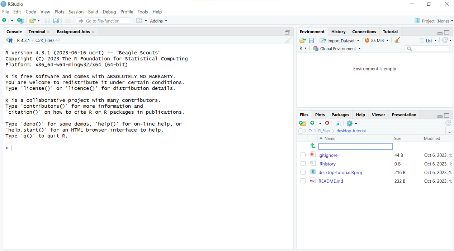Click the New Folder icon in Files pane

tap(302, 123)
